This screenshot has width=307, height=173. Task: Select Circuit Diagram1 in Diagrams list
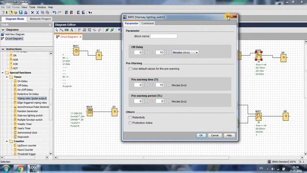14,38
